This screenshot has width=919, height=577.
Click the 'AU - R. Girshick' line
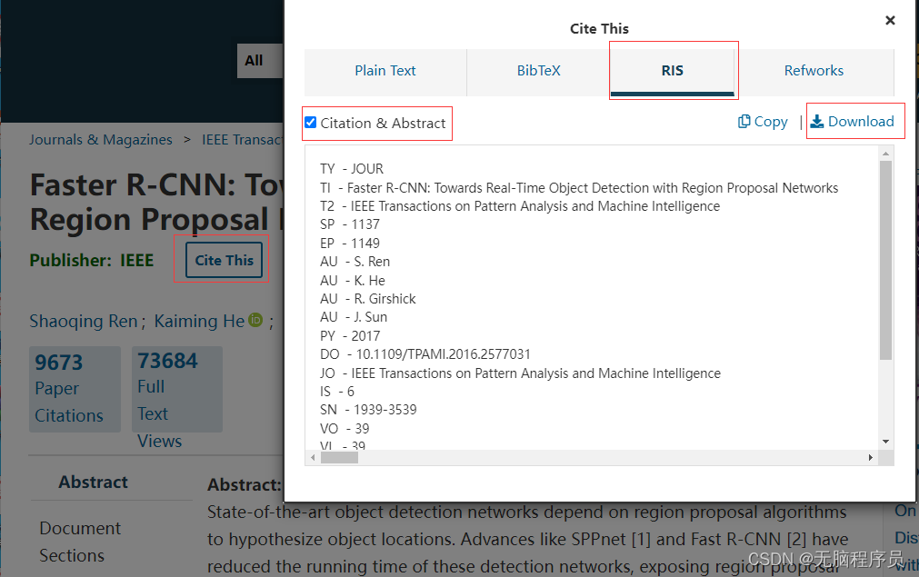point(367,299)
